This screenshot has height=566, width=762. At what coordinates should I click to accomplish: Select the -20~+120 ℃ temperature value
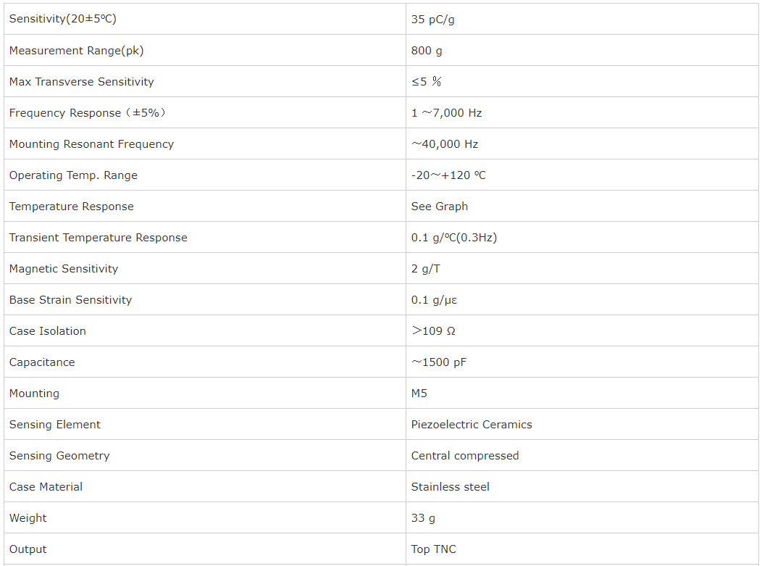[x=448, y=175]
